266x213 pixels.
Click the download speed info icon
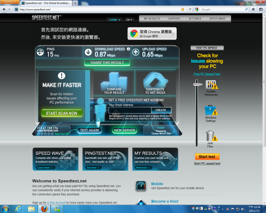(x=128, y=49)
